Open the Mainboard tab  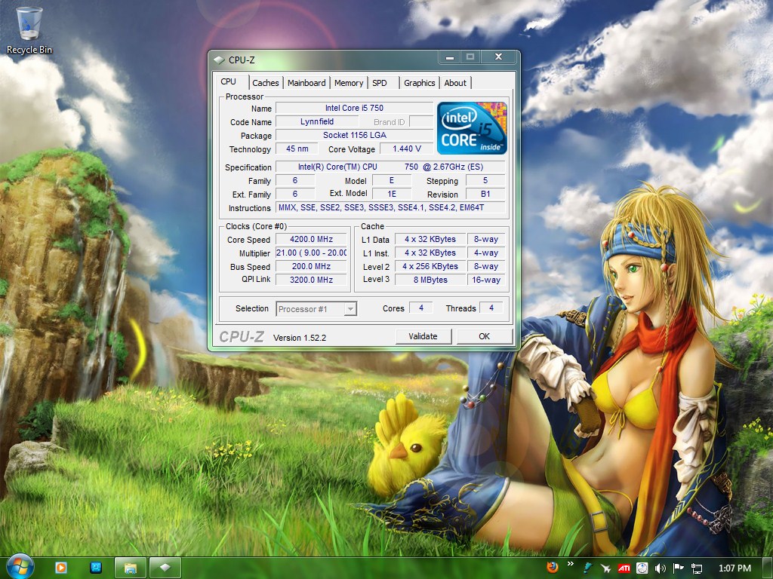[306, 83]
